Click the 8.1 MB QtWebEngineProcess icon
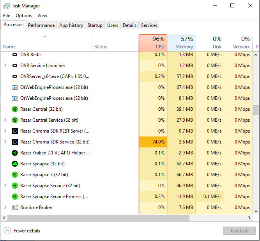 [15, 98]
